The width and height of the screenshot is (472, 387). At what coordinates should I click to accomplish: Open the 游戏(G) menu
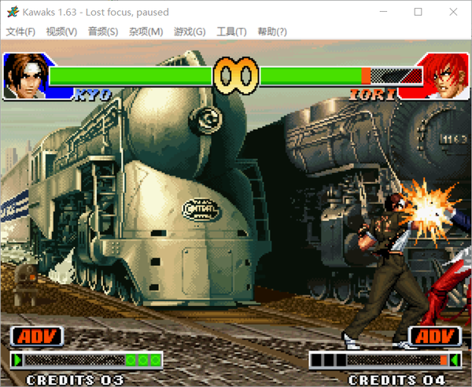190,31
